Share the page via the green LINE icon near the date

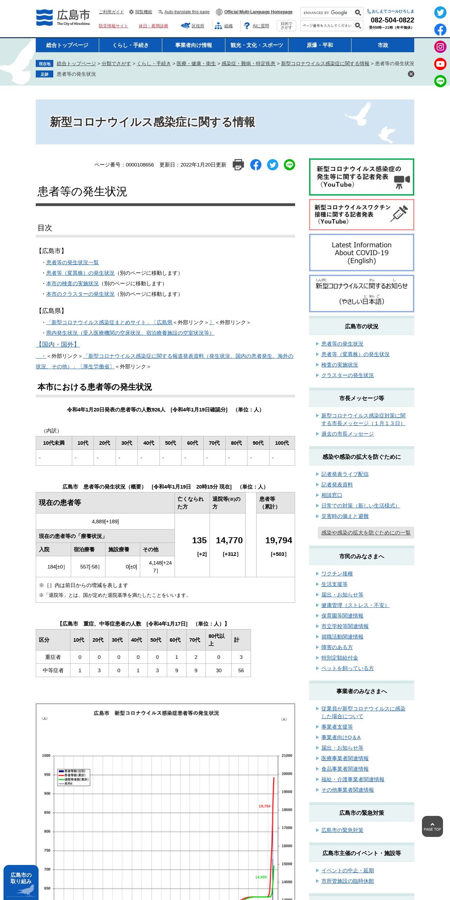[x=289, y=165]
